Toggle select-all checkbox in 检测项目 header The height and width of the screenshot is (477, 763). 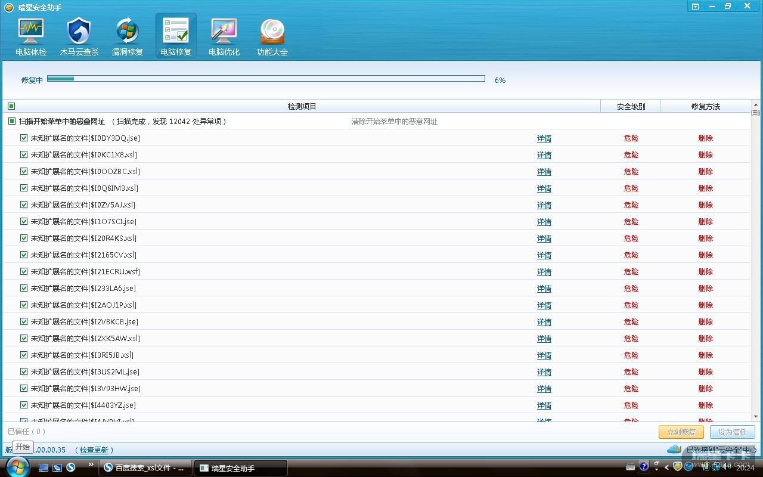click(x=11, y=106)
